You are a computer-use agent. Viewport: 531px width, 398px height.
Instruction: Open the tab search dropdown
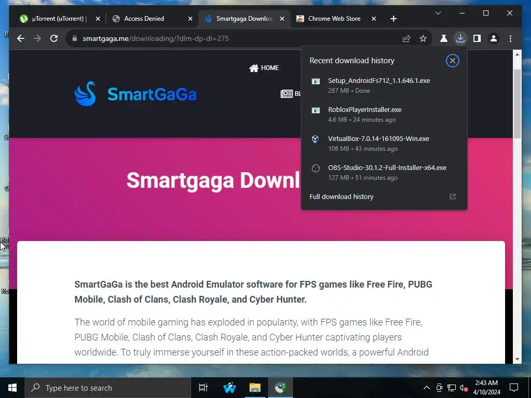click(438, 13)
